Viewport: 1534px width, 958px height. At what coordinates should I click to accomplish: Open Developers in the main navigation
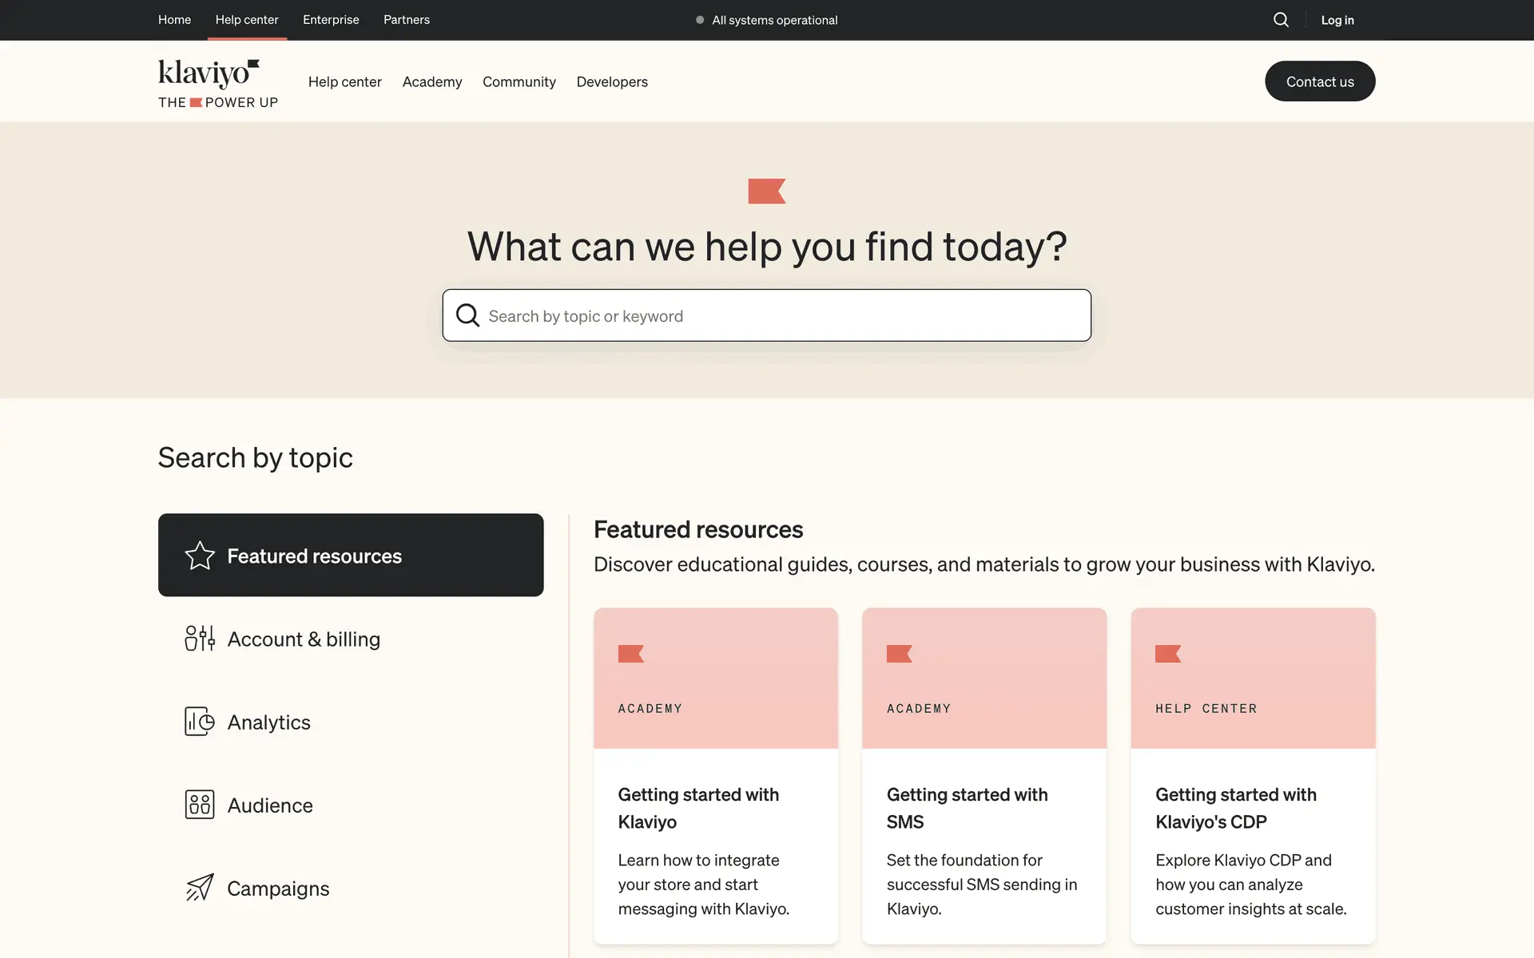[x=611, y=82]
